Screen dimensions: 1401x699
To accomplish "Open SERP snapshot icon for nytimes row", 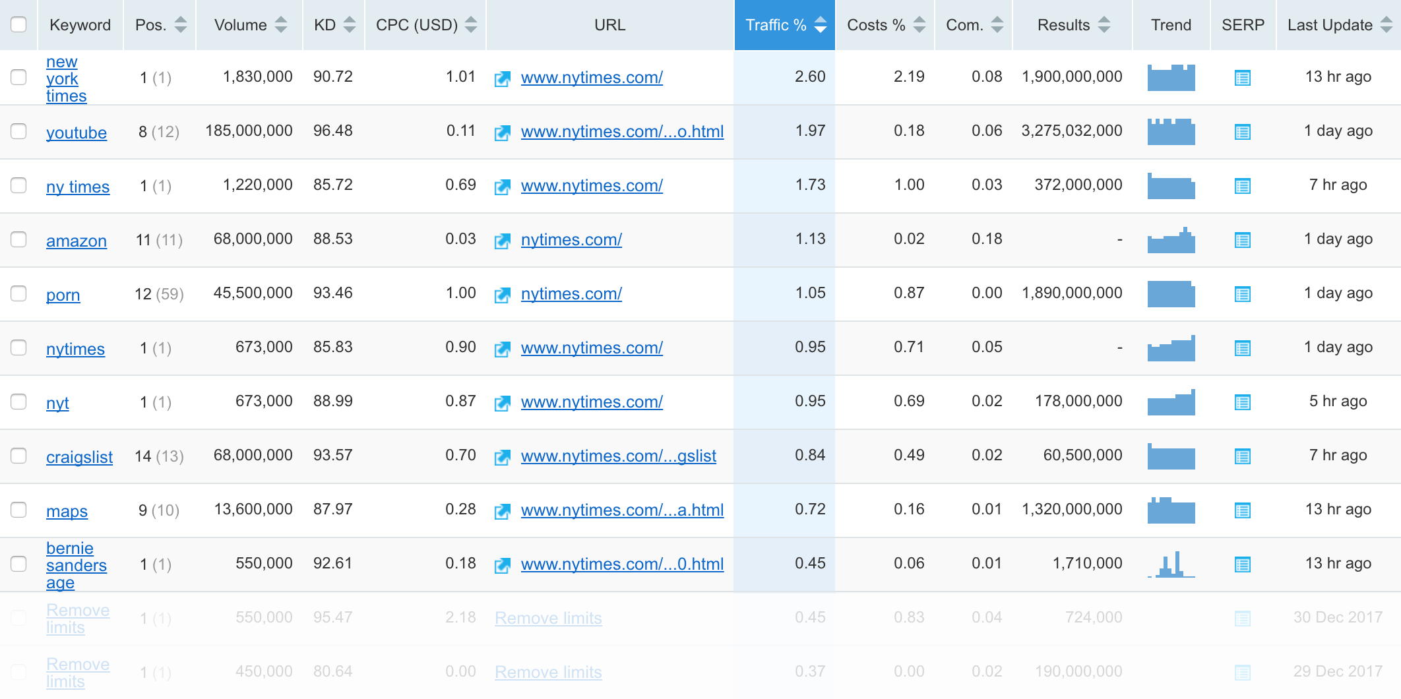I will tap(1243, 348).
